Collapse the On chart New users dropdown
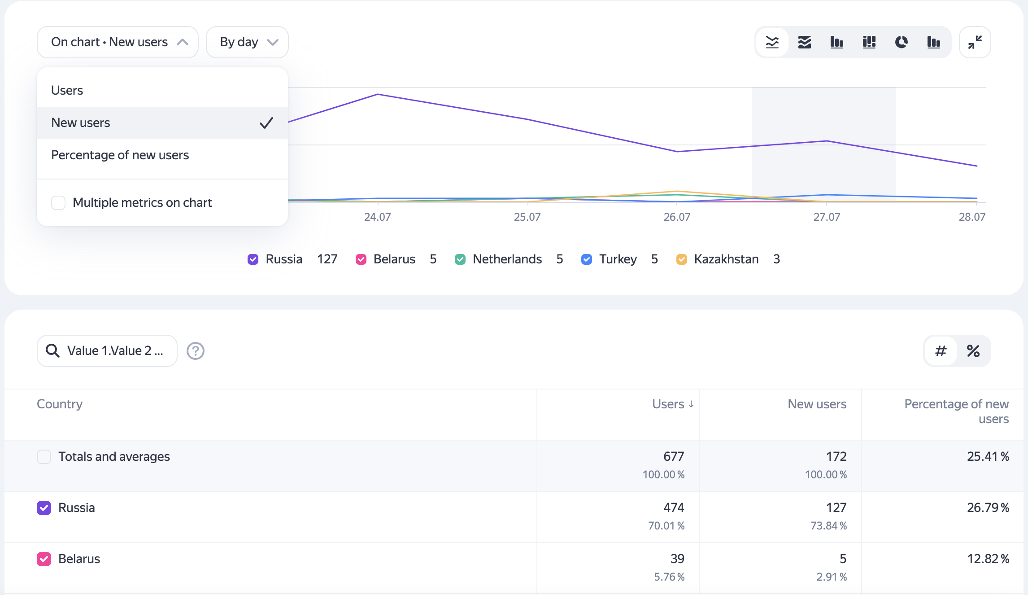This screenshot has width=1028, height=595. point(118,42)
